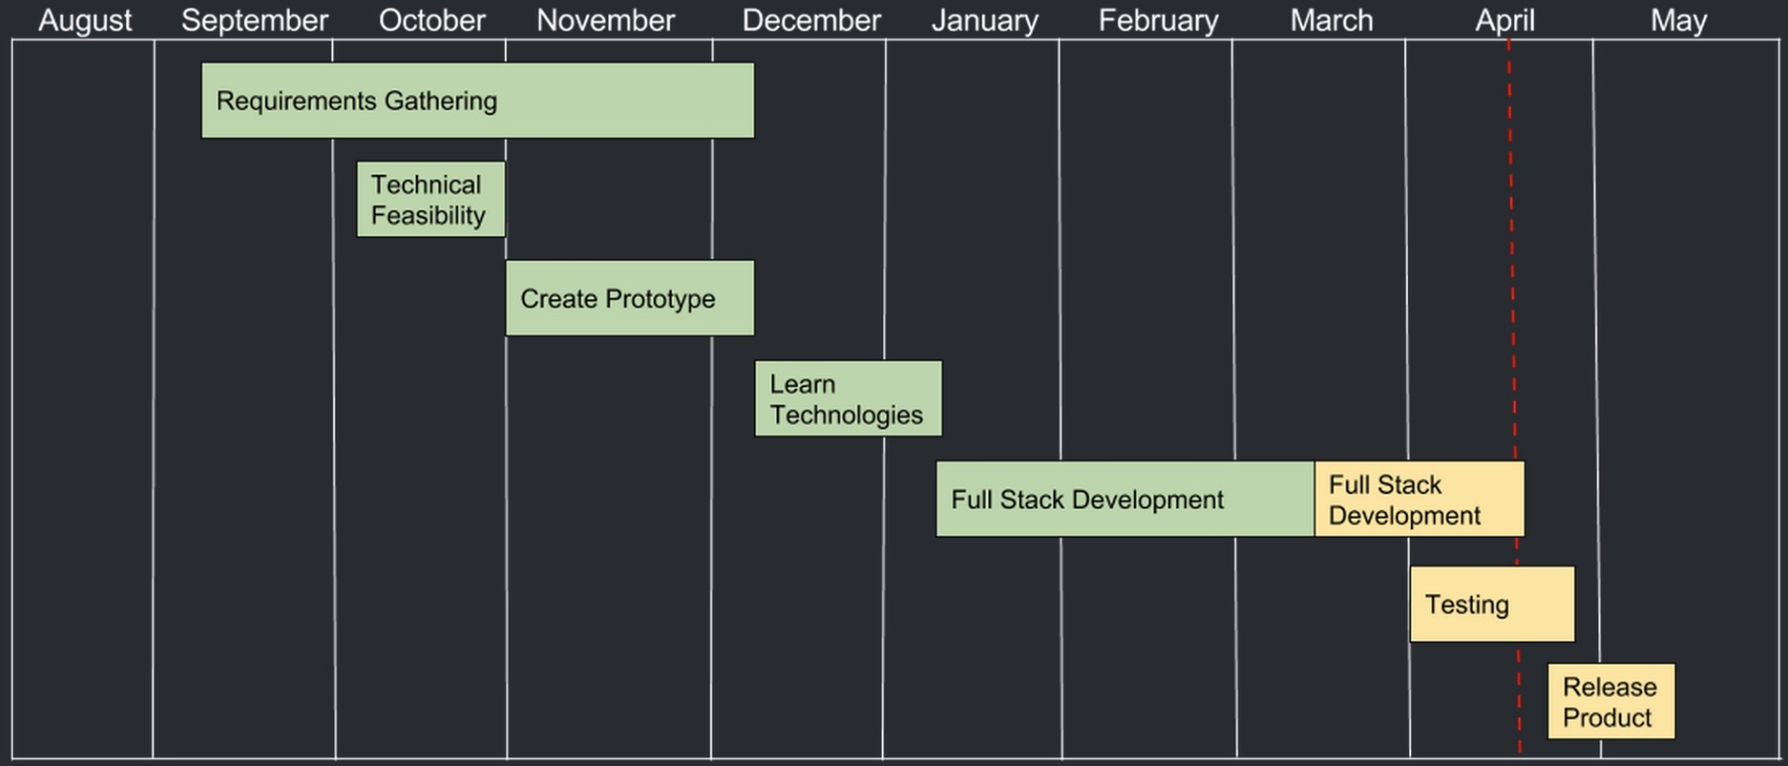
Task: Select the green Full Stack Development bar
Action: tap(1125, 499)
